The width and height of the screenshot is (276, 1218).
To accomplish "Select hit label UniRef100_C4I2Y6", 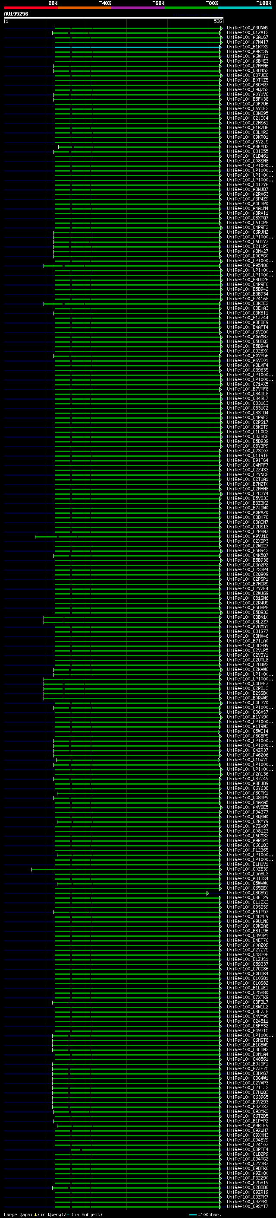I will 247,185.
